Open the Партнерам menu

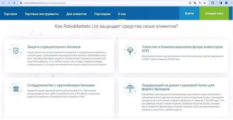[x=102, y=14]
